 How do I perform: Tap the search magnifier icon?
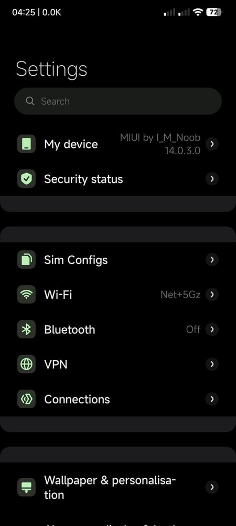click(30, 101)
